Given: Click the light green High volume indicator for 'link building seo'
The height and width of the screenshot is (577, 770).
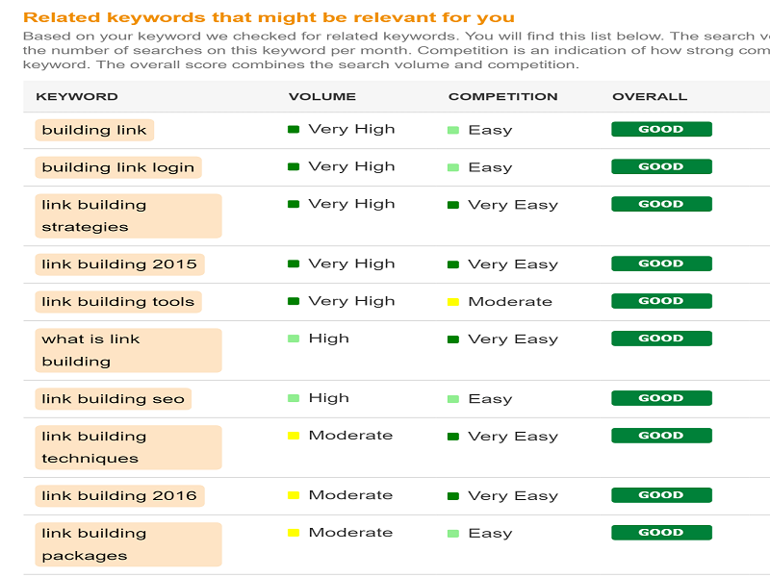Looking at the screenshot, I should click(294, 398).
